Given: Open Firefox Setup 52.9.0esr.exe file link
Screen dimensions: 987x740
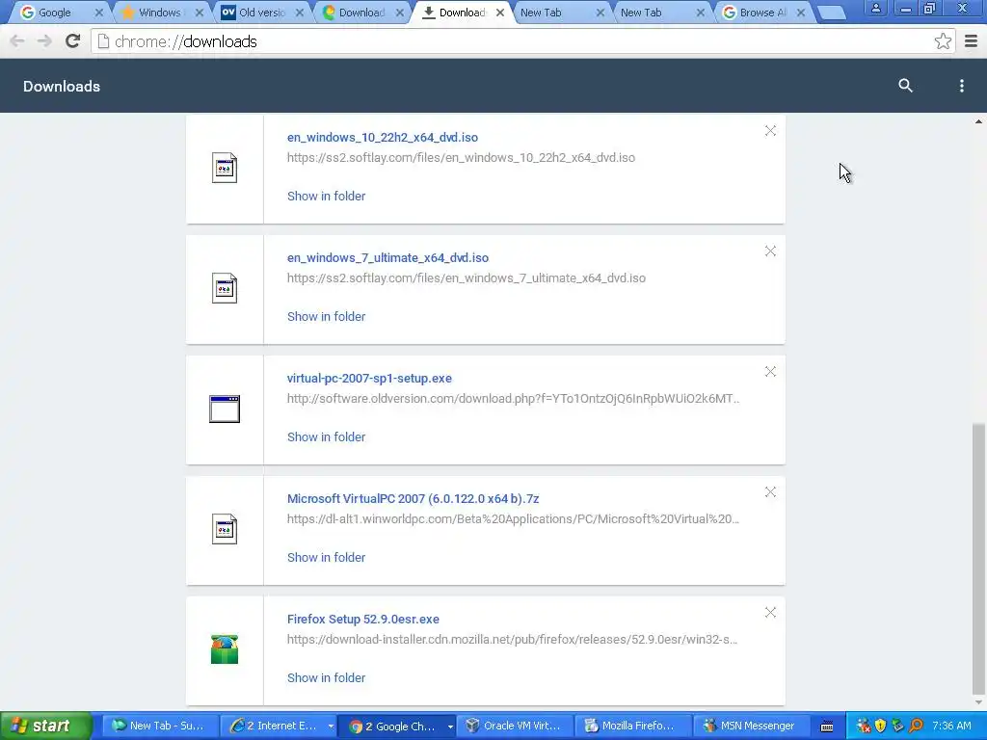Looking at the screenshot, I should click(x=363, y=620).
